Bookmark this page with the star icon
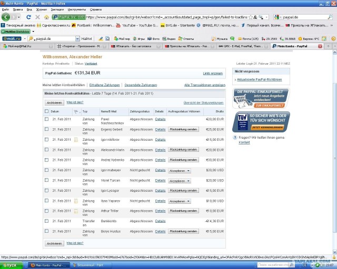Screen dimensions: 337x269 click(251, 17)
